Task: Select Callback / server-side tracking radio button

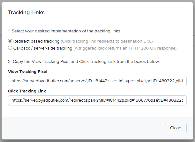Action: click(10, 48)
